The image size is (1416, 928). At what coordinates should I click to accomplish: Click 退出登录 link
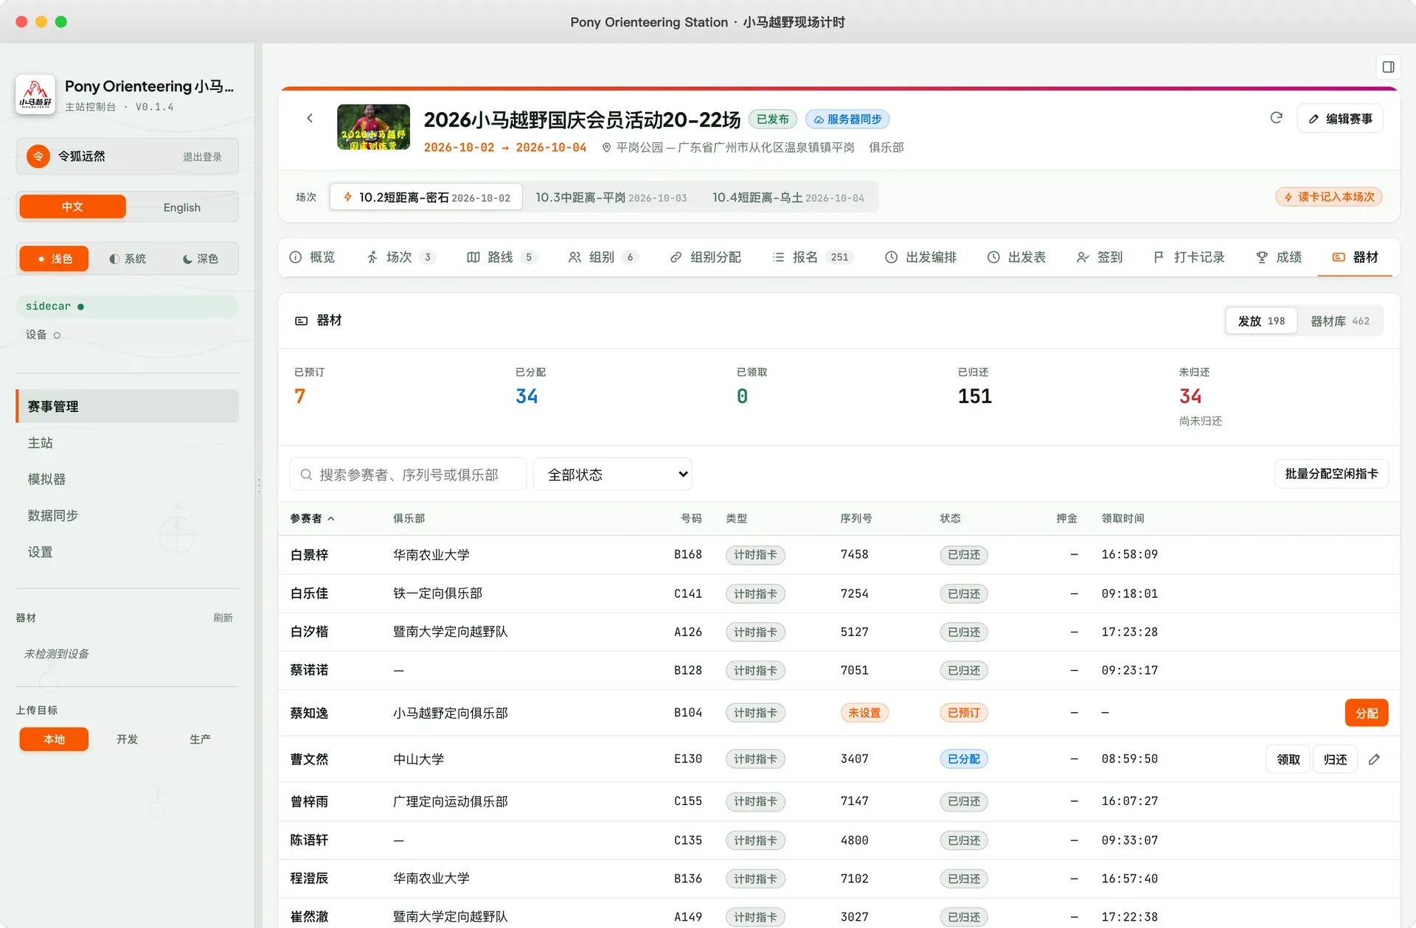pyautogui.click(x=202, y=156)
